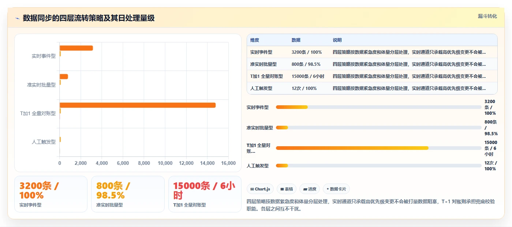The width and height of the screenshot is (512, 227).
Task: Select the 进度 chip
Action: point(310,189)
